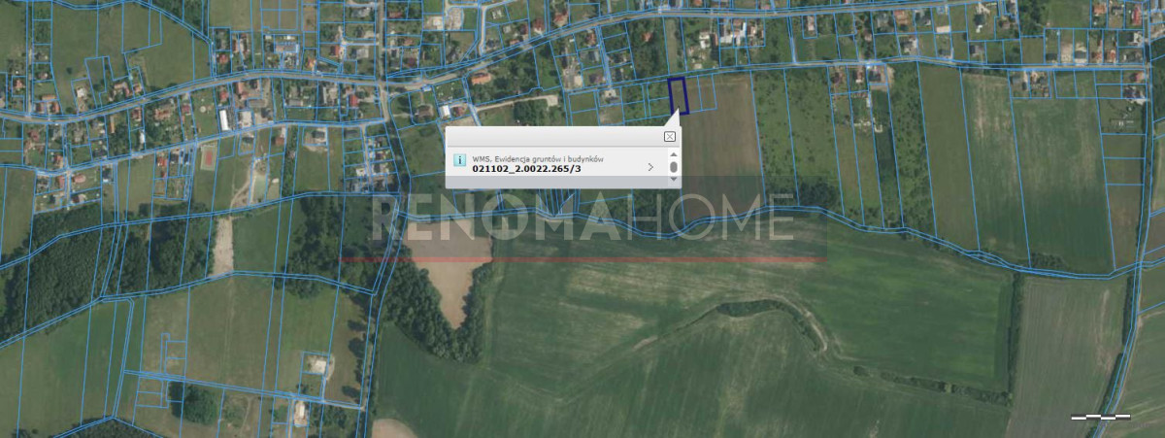Click the red sports court on map
This screenshot has height=438, width=1165.
point(207,155)
